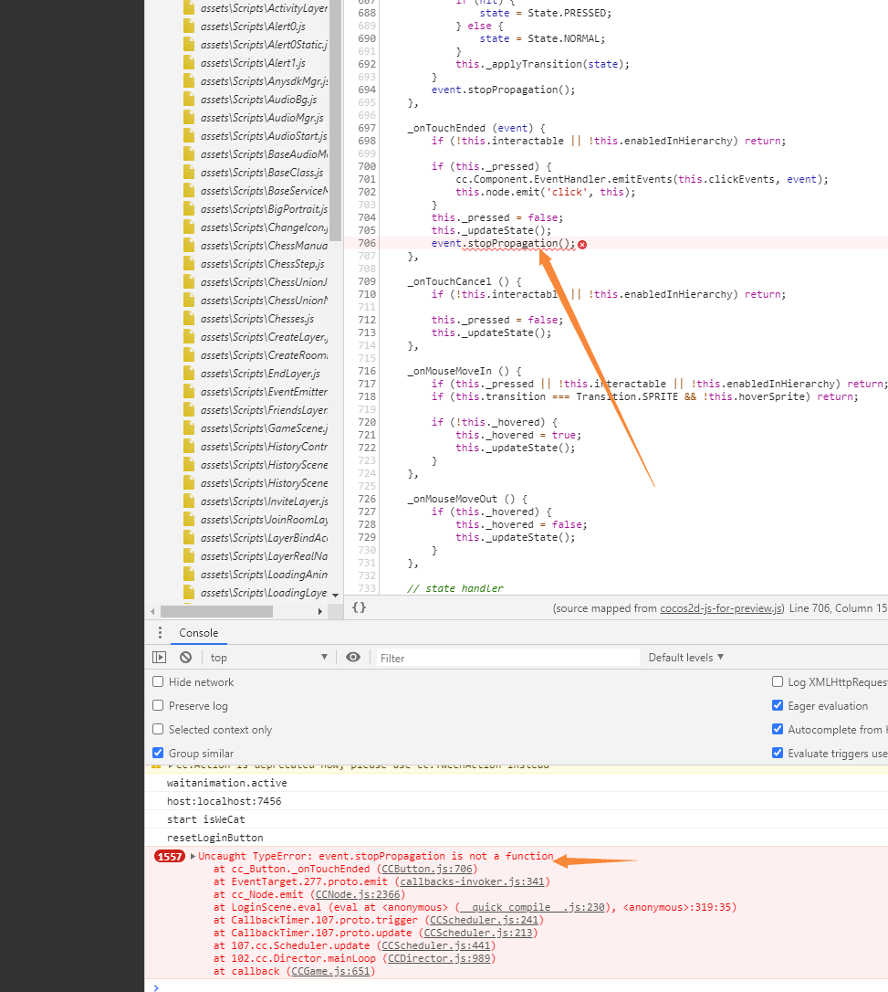The image size is (888, 992).
Task: Click file icon beside BaseClass.js
Action: 188,172
